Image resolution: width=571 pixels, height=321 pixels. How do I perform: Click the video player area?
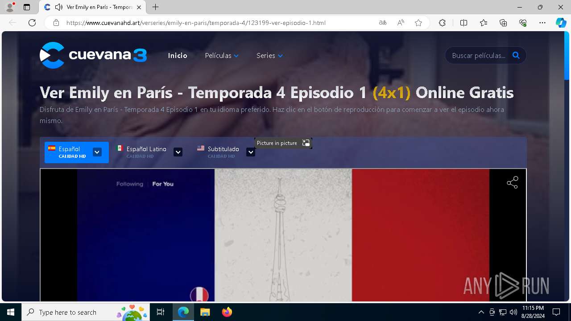point(283,235)
